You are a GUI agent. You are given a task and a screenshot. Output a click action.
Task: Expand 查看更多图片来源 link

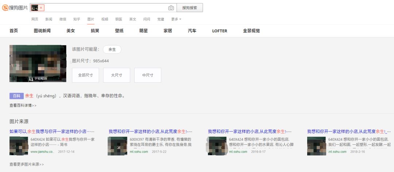[x=27, y=164]
